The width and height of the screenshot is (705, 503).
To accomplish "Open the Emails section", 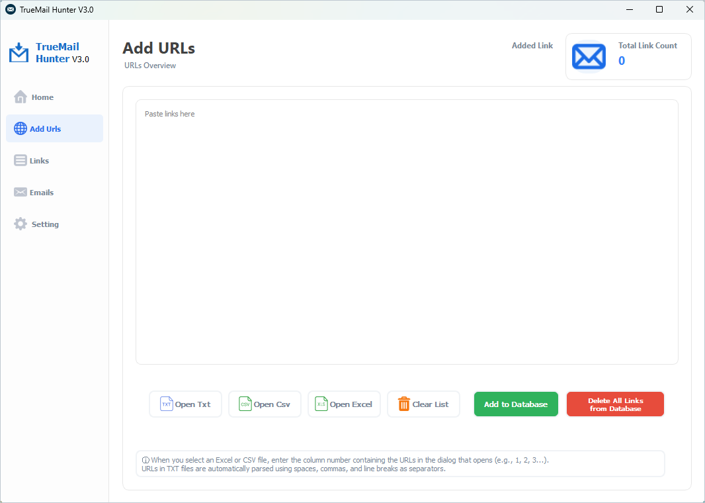I will point(54,193).
